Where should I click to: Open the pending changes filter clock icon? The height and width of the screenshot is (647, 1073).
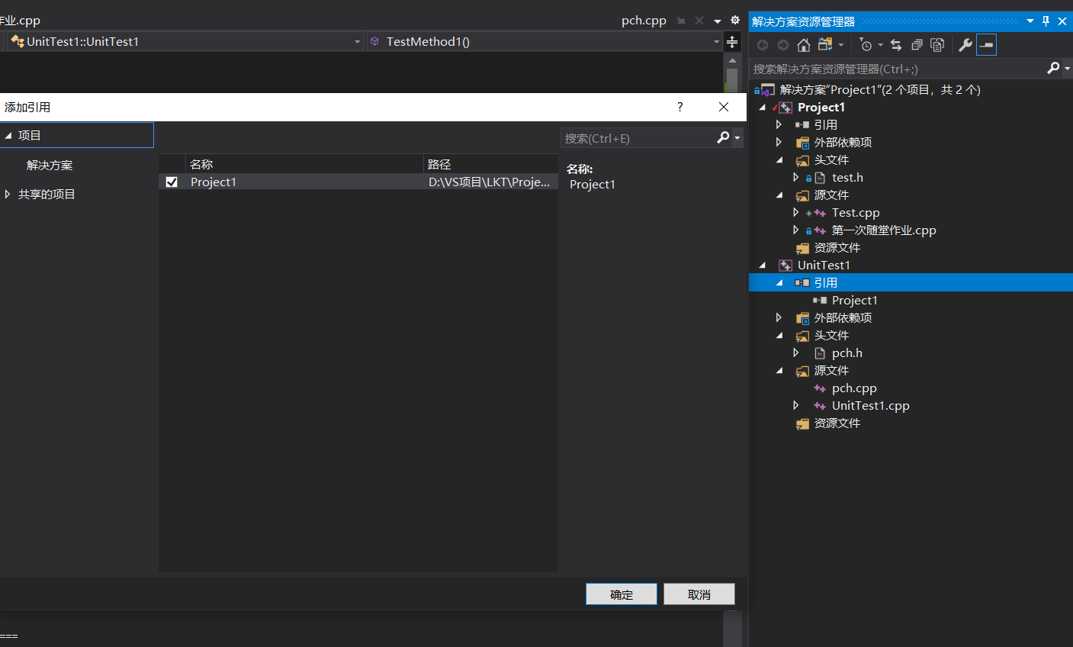pos(866,45)
